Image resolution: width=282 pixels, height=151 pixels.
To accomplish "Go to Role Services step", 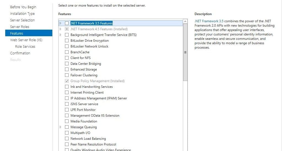I will point(25,46).
